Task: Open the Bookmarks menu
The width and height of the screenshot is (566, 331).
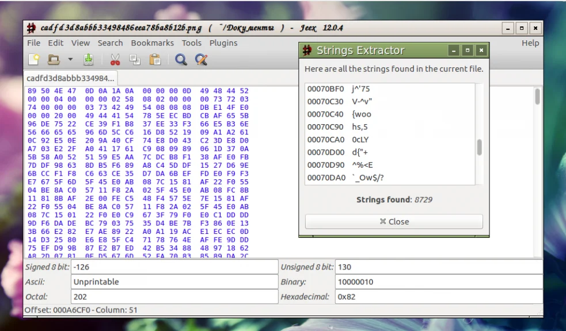Action: [x=153, y=43]
